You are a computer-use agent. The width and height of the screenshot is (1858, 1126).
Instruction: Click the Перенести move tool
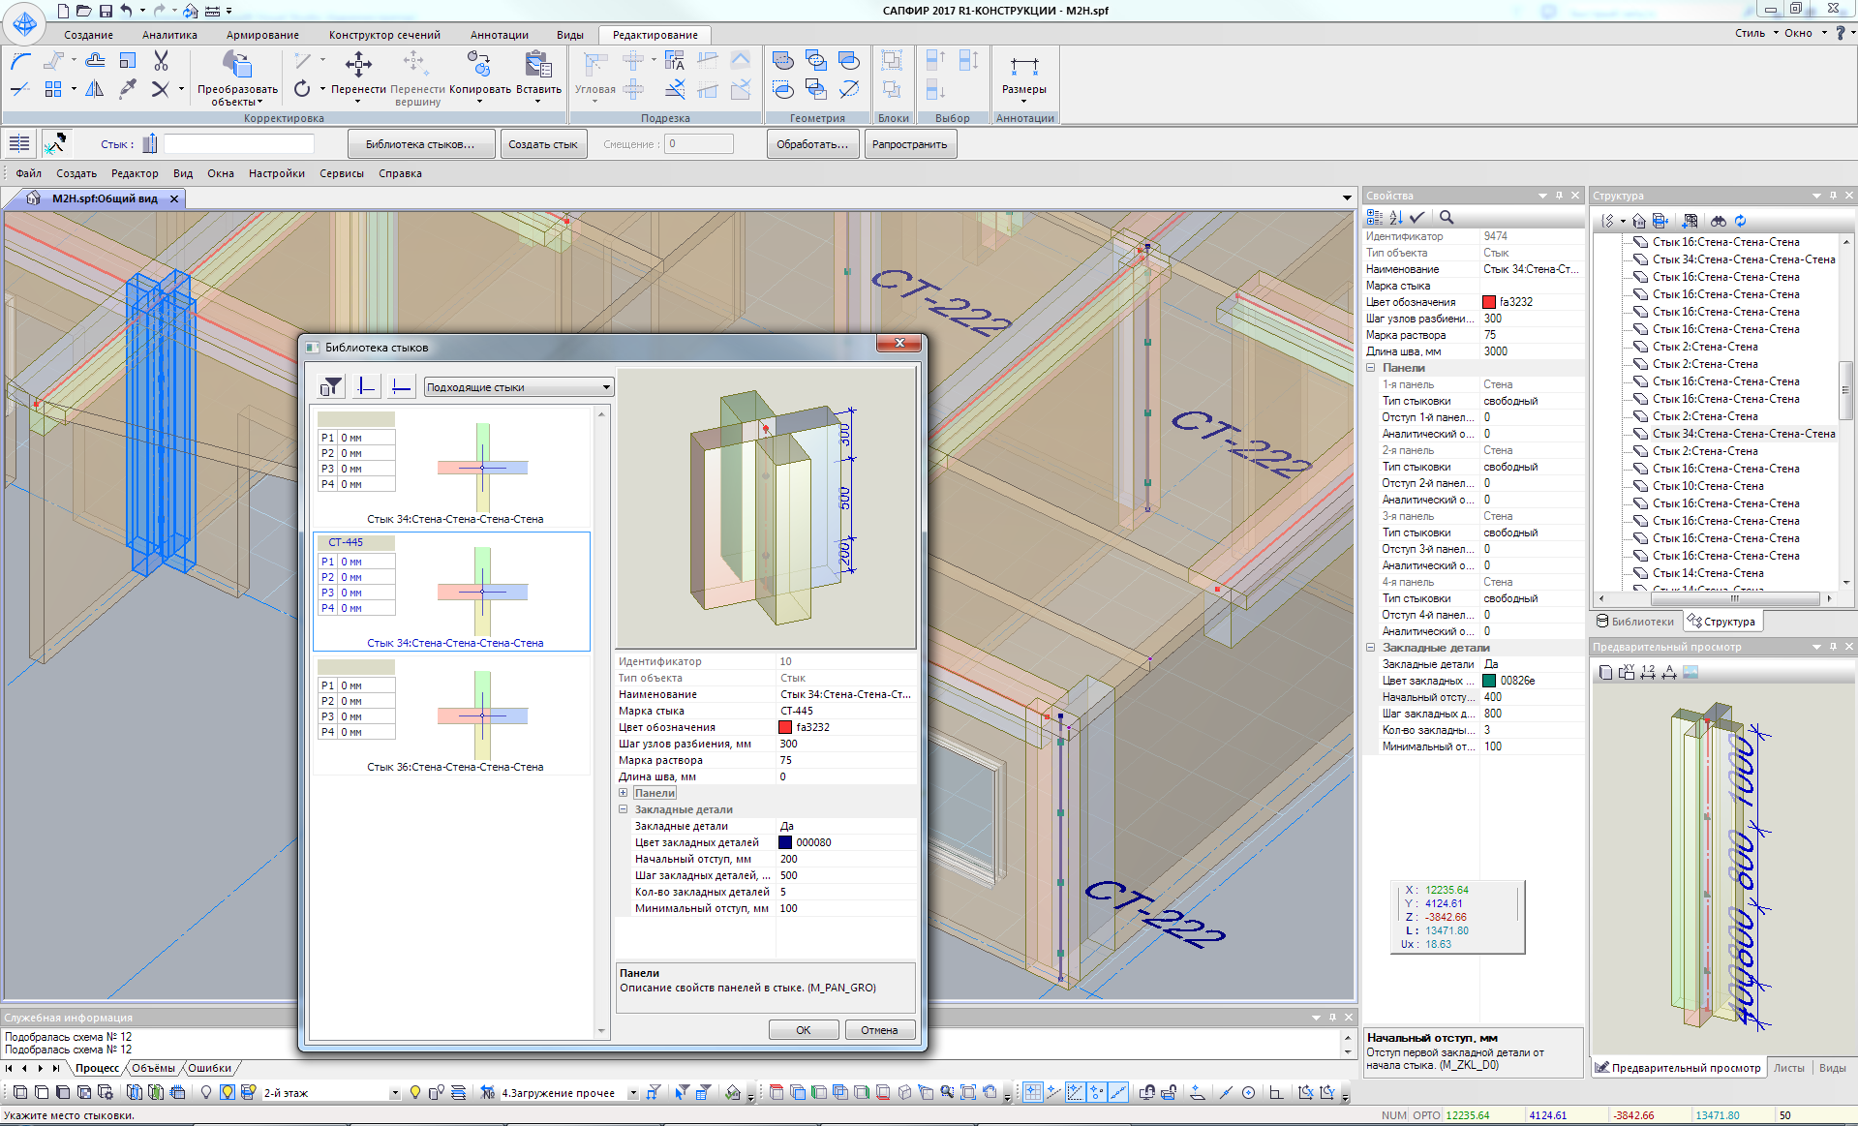pos(358,74)
